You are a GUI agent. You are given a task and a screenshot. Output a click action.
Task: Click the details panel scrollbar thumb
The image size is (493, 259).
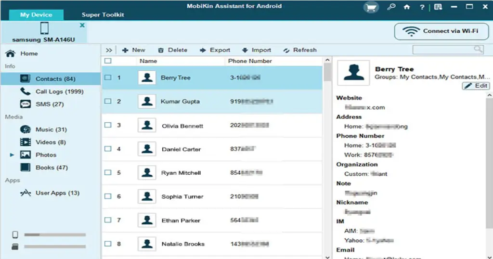click(490, 164)
